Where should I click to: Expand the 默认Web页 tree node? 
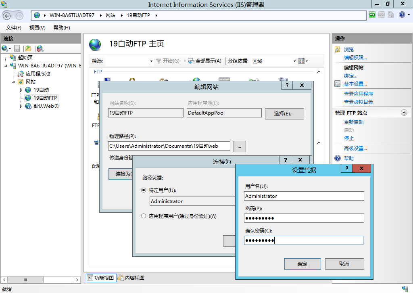(21, 106)
